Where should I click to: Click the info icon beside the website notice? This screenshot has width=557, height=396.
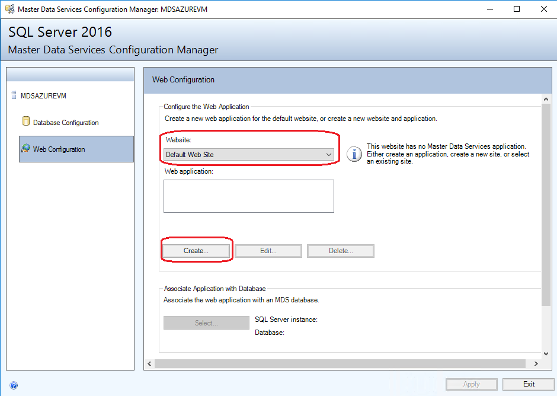(x=354, y=154)
